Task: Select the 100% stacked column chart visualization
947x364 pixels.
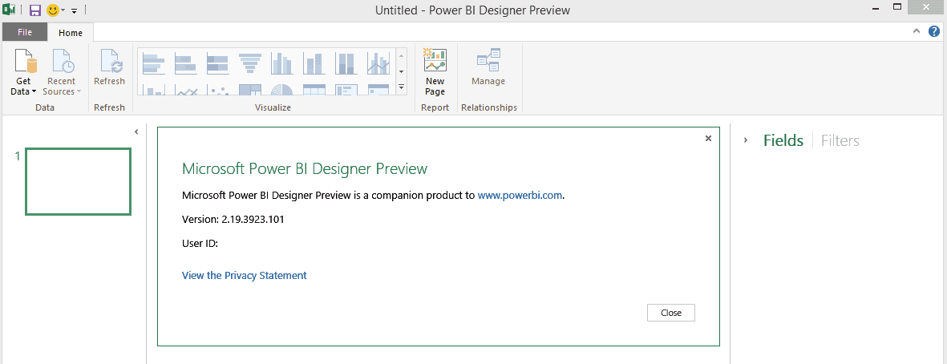Action: (345, 62)
